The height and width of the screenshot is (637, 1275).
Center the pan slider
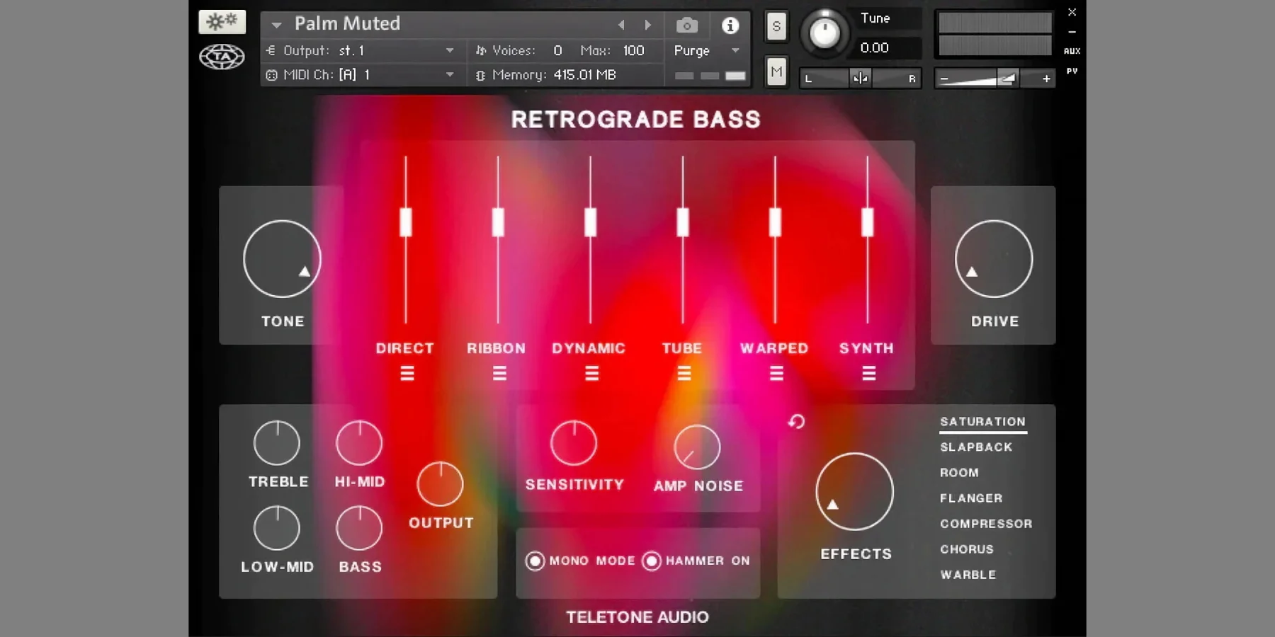point(859,78)
